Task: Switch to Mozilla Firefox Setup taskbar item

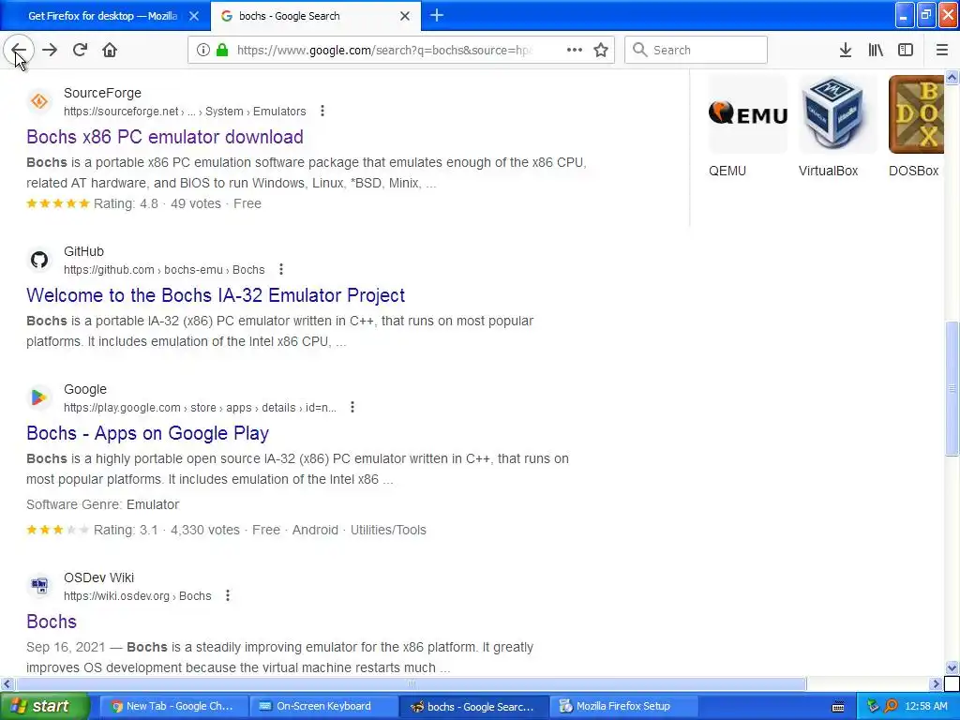Action: 623,707
